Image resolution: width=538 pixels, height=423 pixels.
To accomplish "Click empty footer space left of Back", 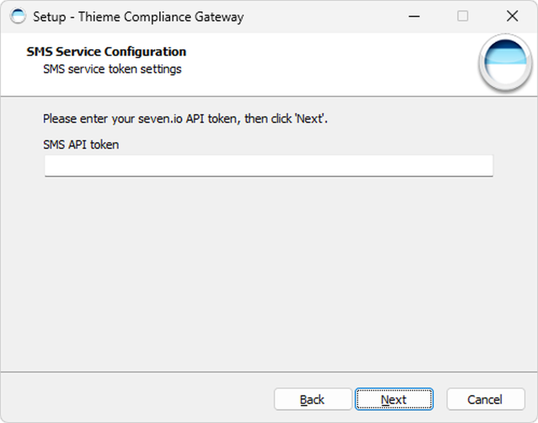I will (137, 399).
